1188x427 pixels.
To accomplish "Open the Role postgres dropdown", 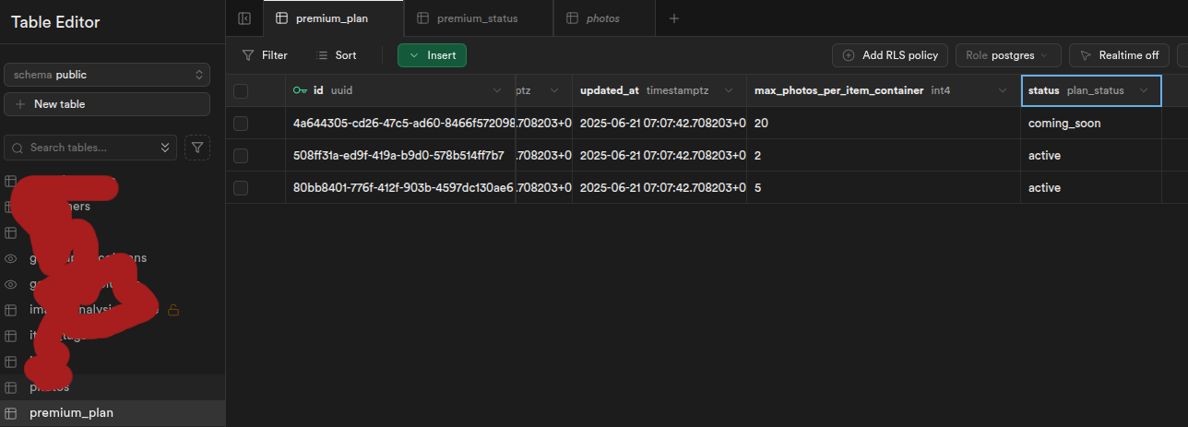I will tap(1008, 55).
